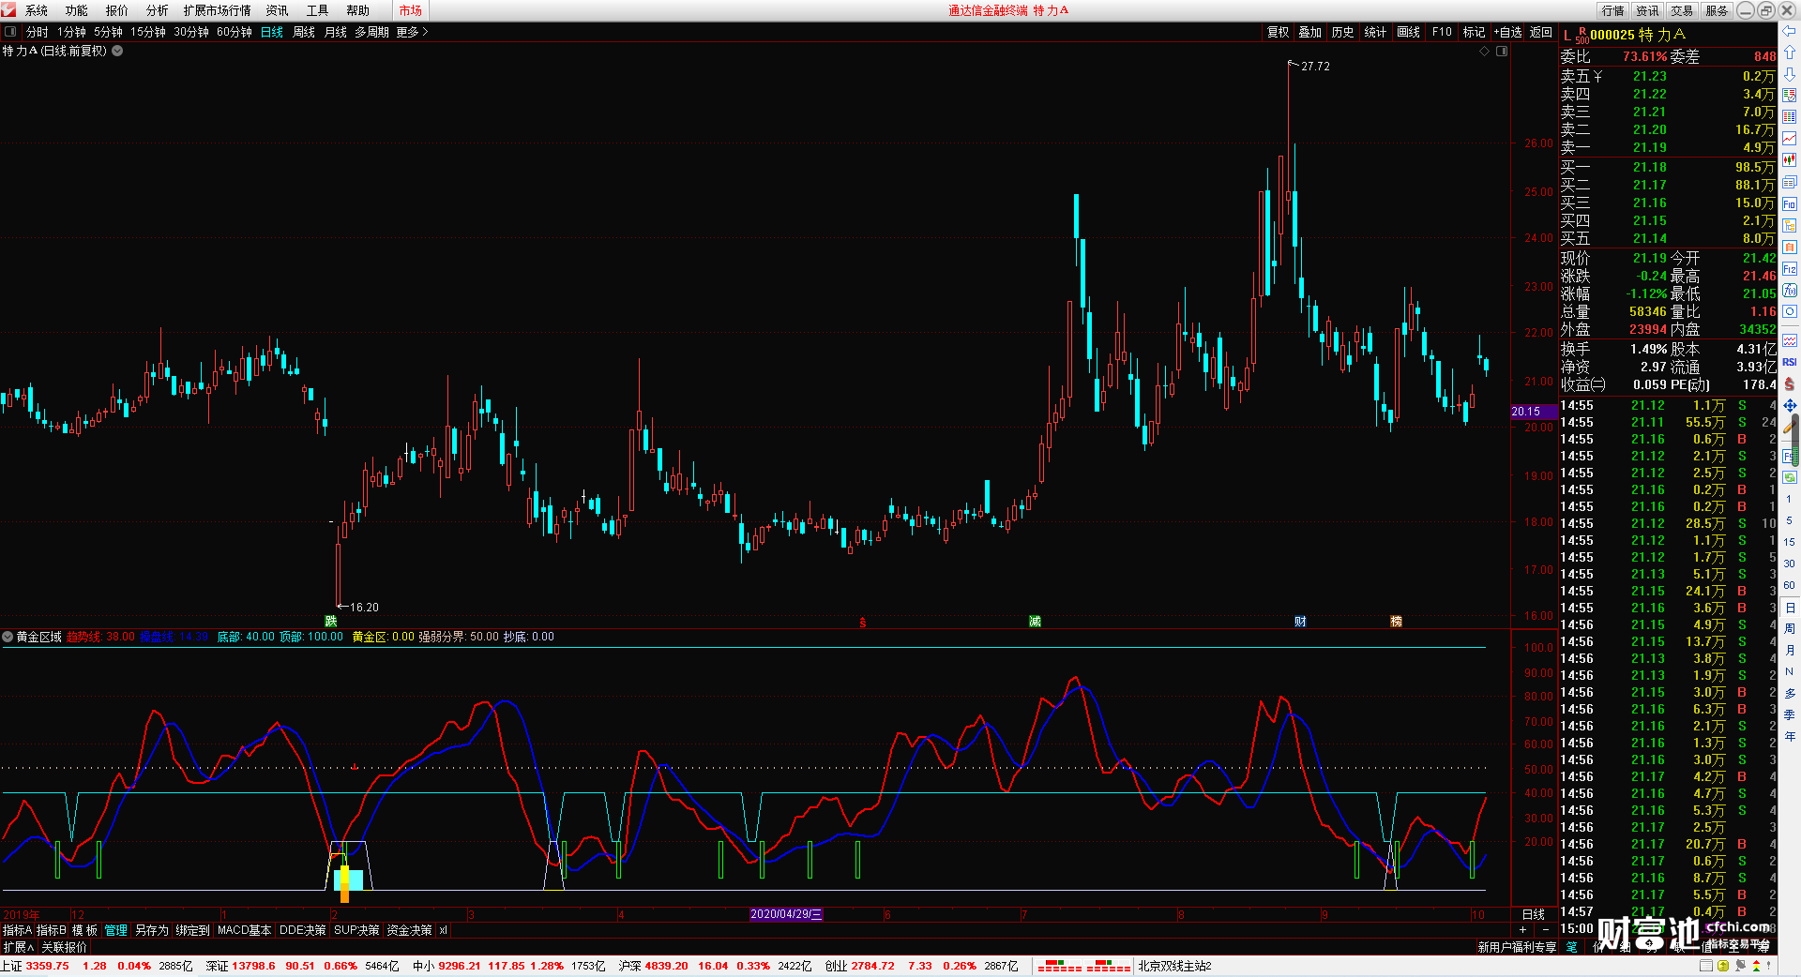Select the DDE决策 indicator tab

point(303,930)
